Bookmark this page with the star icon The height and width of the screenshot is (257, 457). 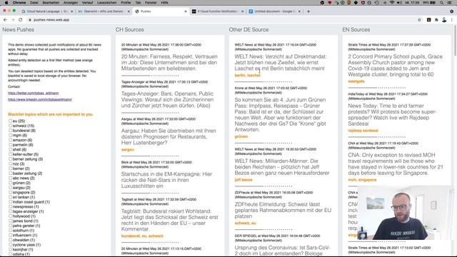tap(419, 20)
